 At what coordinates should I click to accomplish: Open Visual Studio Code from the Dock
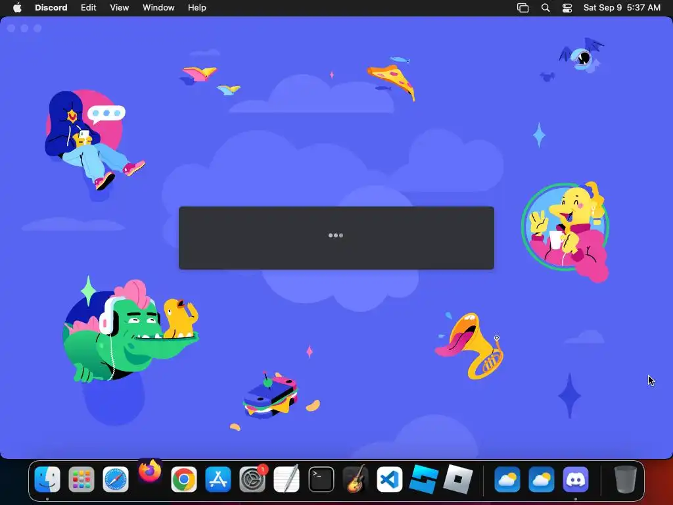(390, 479)
